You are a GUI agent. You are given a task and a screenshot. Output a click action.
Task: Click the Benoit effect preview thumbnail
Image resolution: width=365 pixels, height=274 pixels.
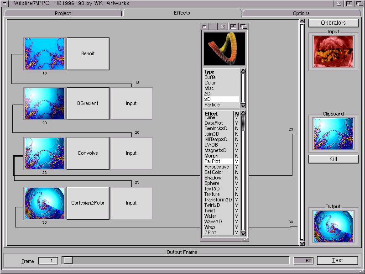pyautogui.click(x=44, y=54)
